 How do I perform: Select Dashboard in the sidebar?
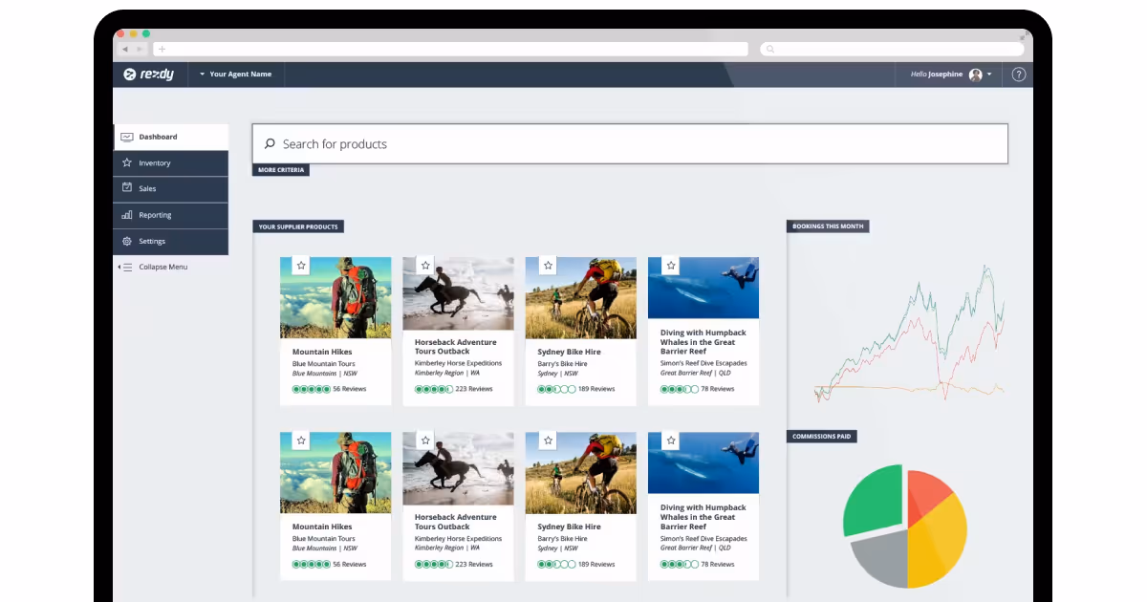(171, 137)
